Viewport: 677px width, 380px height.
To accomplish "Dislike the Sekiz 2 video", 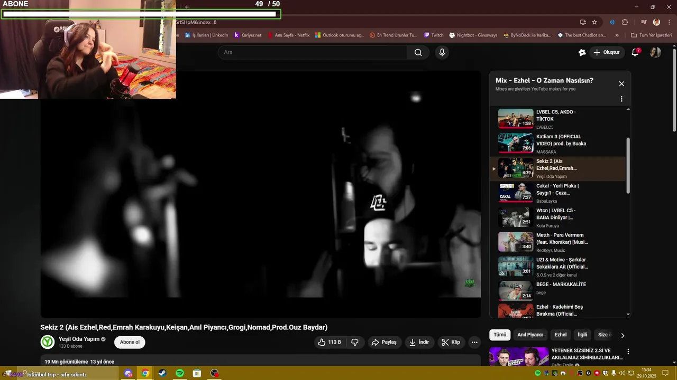I will 355,342.
